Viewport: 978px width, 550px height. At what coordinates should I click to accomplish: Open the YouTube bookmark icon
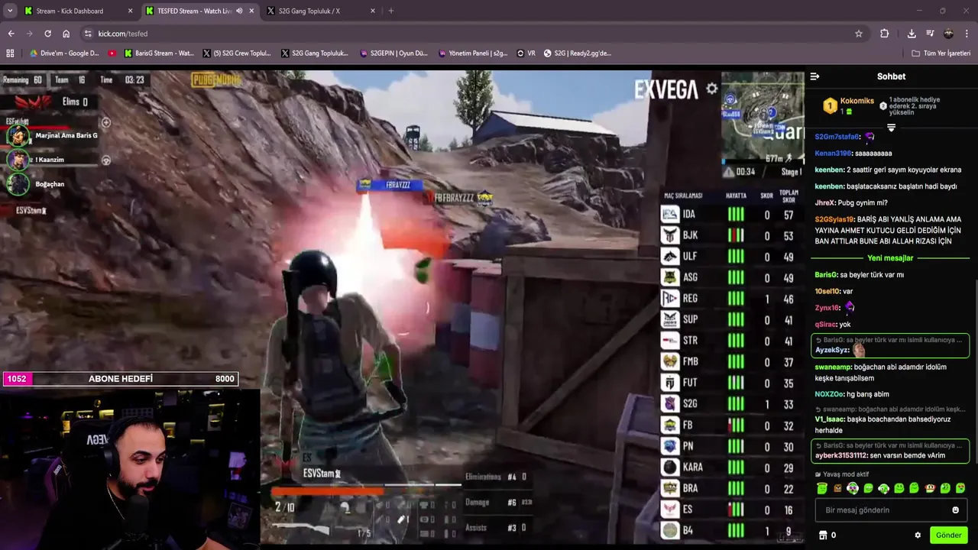112,53
